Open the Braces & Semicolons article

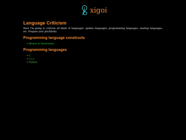click(42, 44)
